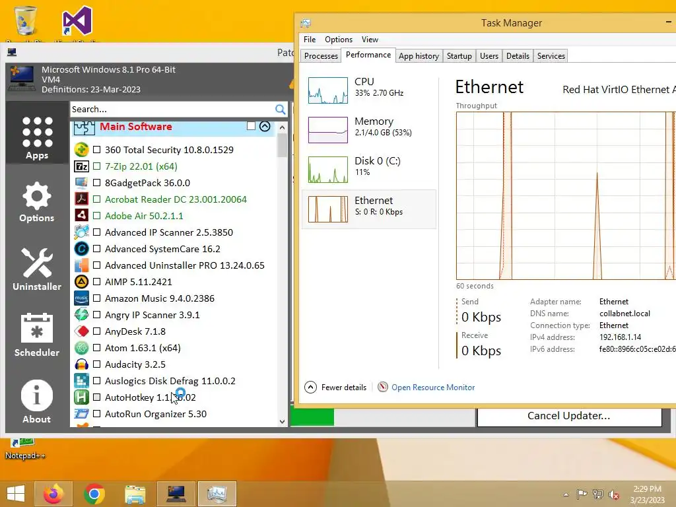Click the AIMP app icon

pos(81,282)
